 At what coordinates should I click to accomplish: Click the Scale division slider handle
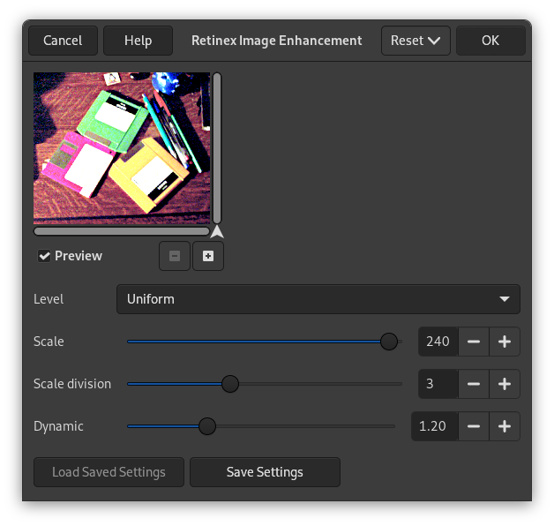point(229,384)
